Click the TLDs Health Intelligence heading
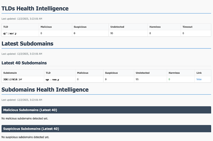This screenshot has width=213, height=141. 35,9
